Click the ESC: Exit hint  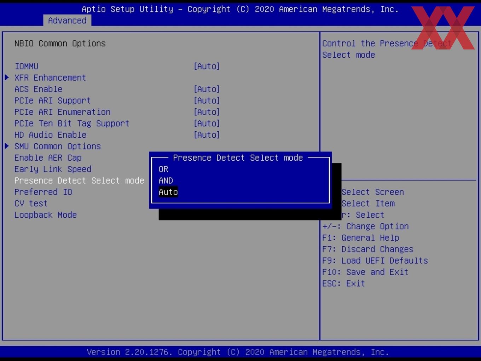pyautogui.click(x=343, y=283)
